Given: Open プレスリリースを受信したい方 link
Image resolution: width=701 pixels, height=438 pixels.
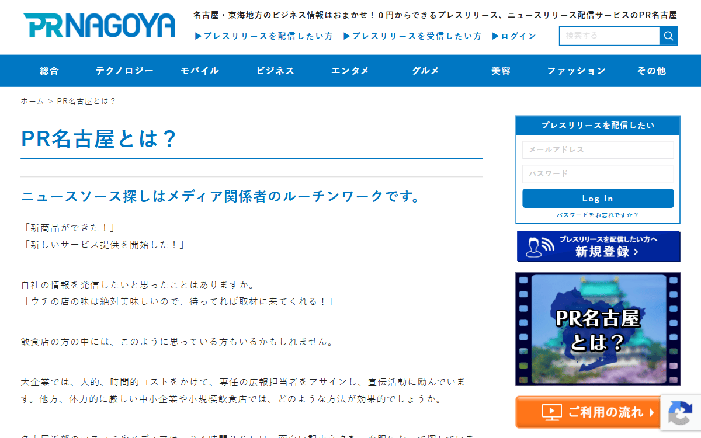Looking at the screenshot, I should click(412, 36).
